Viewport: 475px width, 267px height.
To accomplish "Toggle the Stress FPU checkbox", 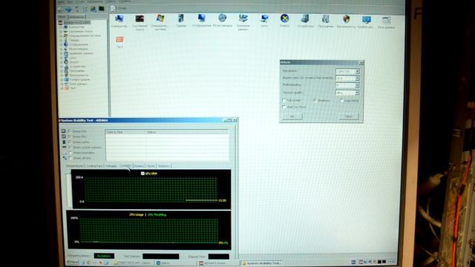I will [70, 136].
